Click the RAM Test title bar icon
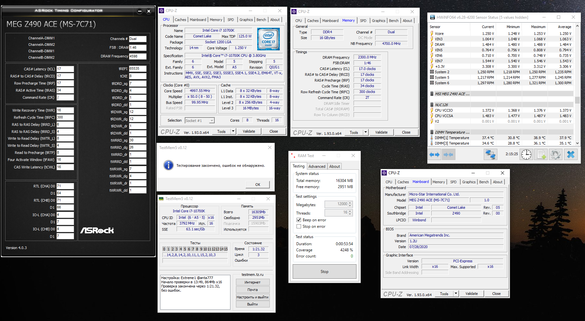585x321 pixels. point(293,155)
